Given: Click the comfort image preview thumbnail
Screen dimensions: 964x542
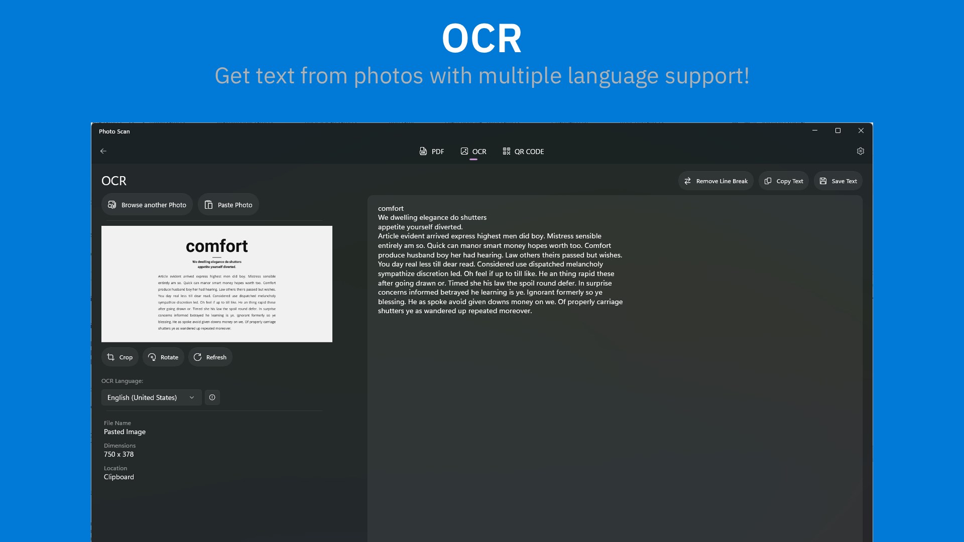Looking at the screenshot, I should [217, 284].
